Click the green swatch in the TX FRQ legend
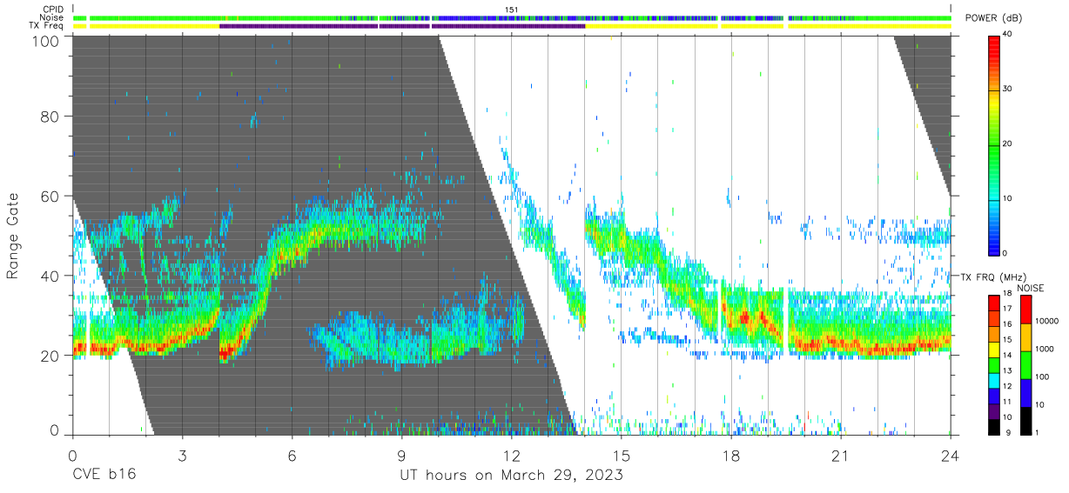 (x=994, y=364)
